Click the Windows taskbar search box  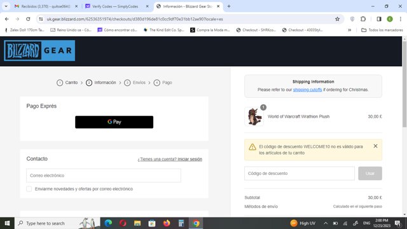[x=57, y=223]
